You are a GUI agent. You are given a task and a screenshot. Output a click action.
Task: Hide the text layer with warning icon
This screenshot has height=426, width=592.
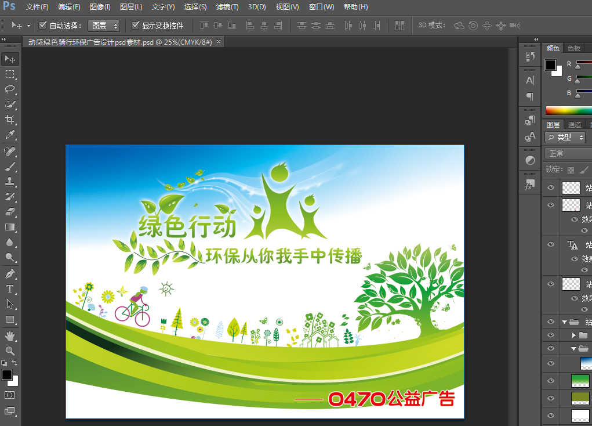pyautogui.click(x=551, y=244)
